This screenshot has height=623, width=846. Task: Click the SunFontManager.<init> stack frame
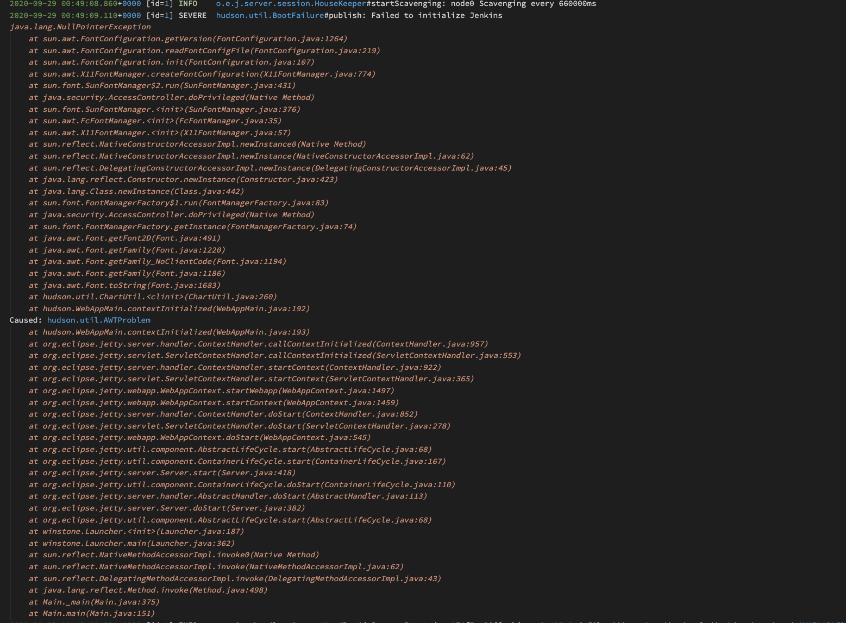click(165, 109)
